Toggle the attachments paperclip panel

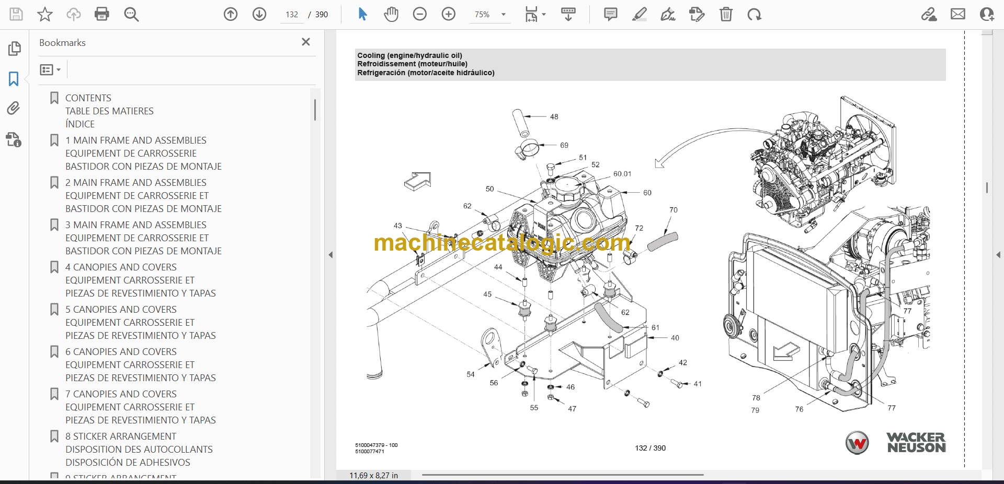[14, 108]
